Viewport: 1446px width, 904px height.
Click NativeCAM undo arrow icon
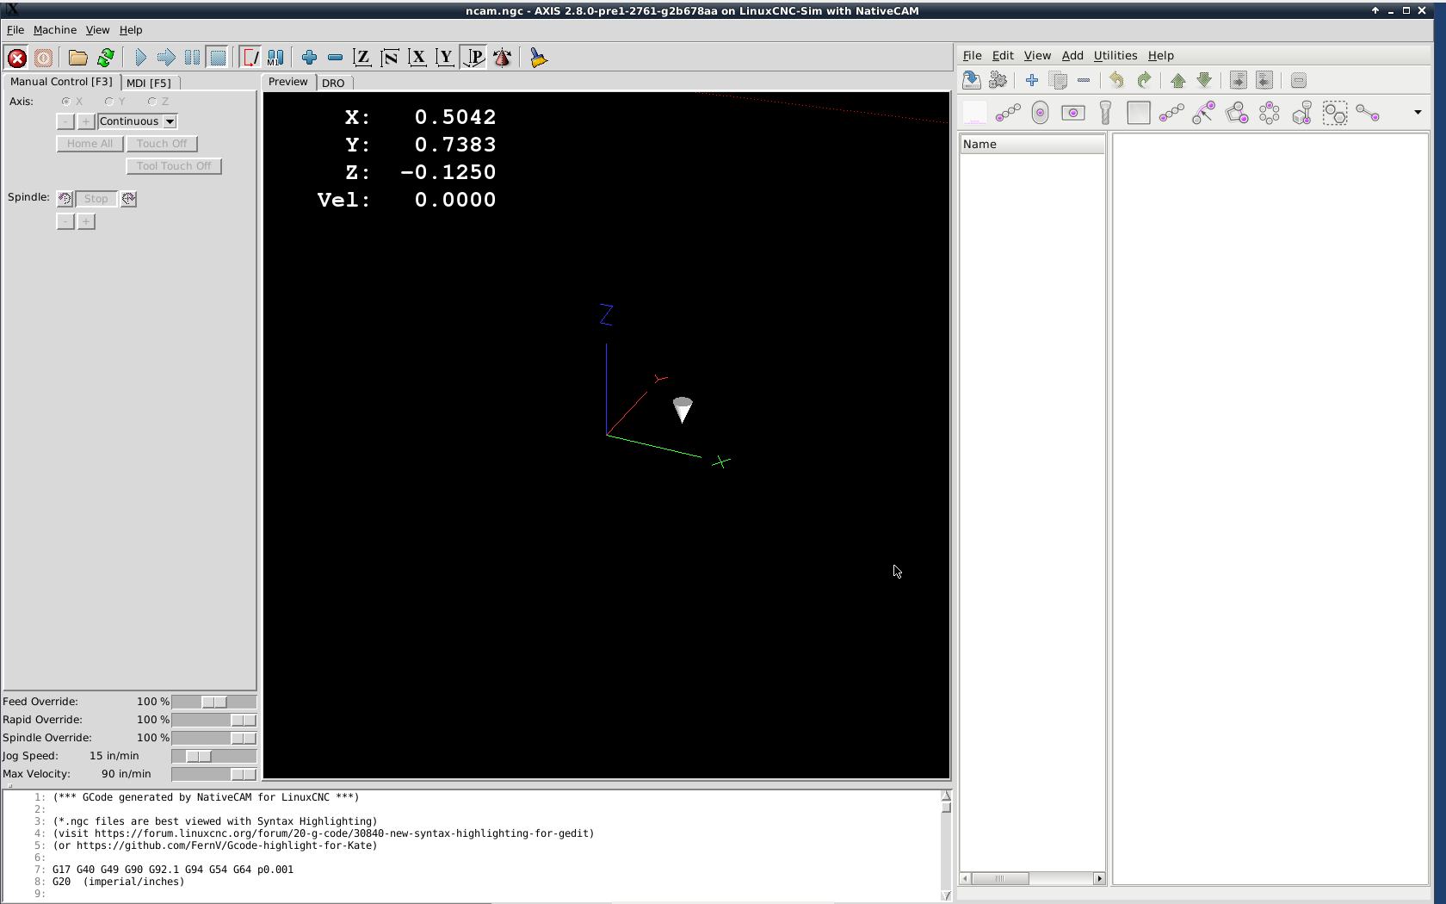[1116, 80]
